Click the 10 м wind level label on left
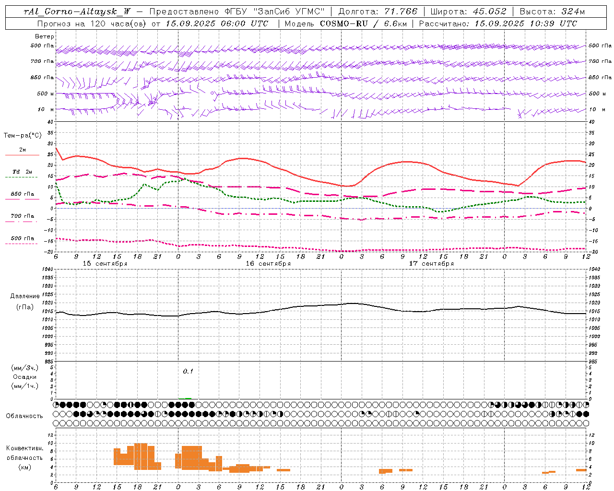 pyautogui.click(x=46, y=109)
